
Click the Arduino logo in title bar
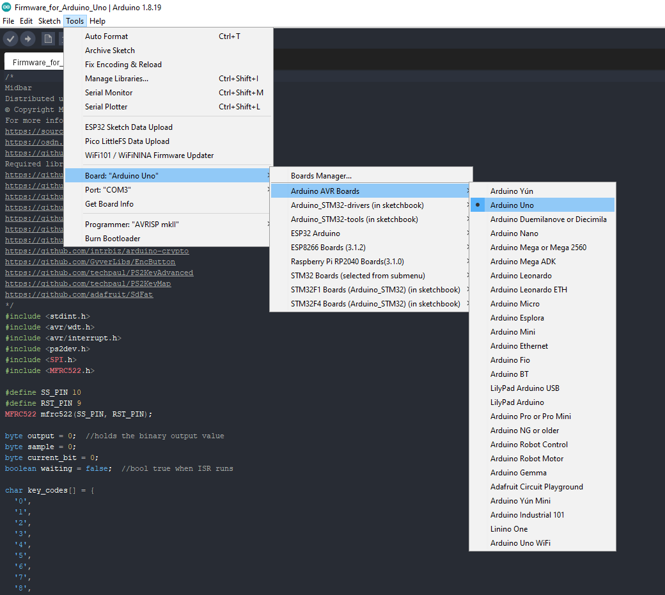point(6,6)
